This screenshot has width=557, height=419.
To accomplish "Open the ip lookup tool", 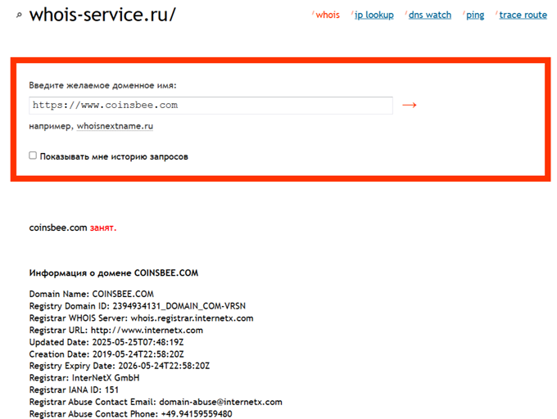I will coord(374,15).
